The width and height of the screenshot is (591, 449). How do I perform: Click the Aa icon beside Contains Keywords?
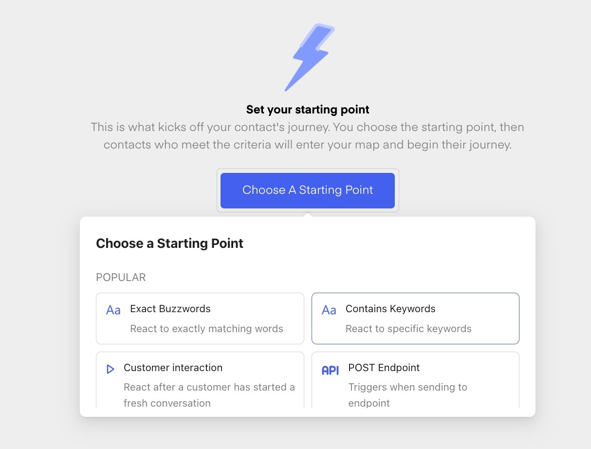click(x=329, y=310)
